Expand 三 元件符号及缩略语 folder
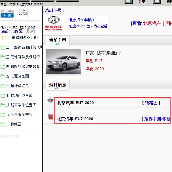 (23, 57)
